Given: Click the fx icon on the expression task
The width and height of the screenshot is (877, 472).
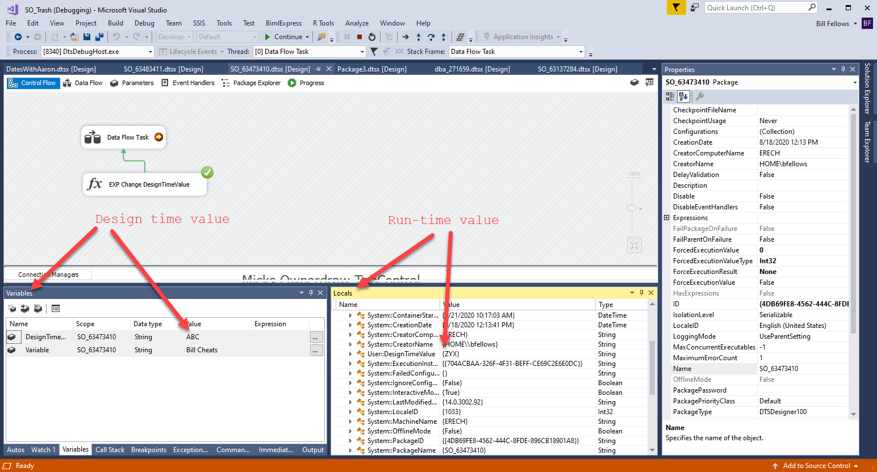Looking at the screenshot, I should tap(95, 184).
